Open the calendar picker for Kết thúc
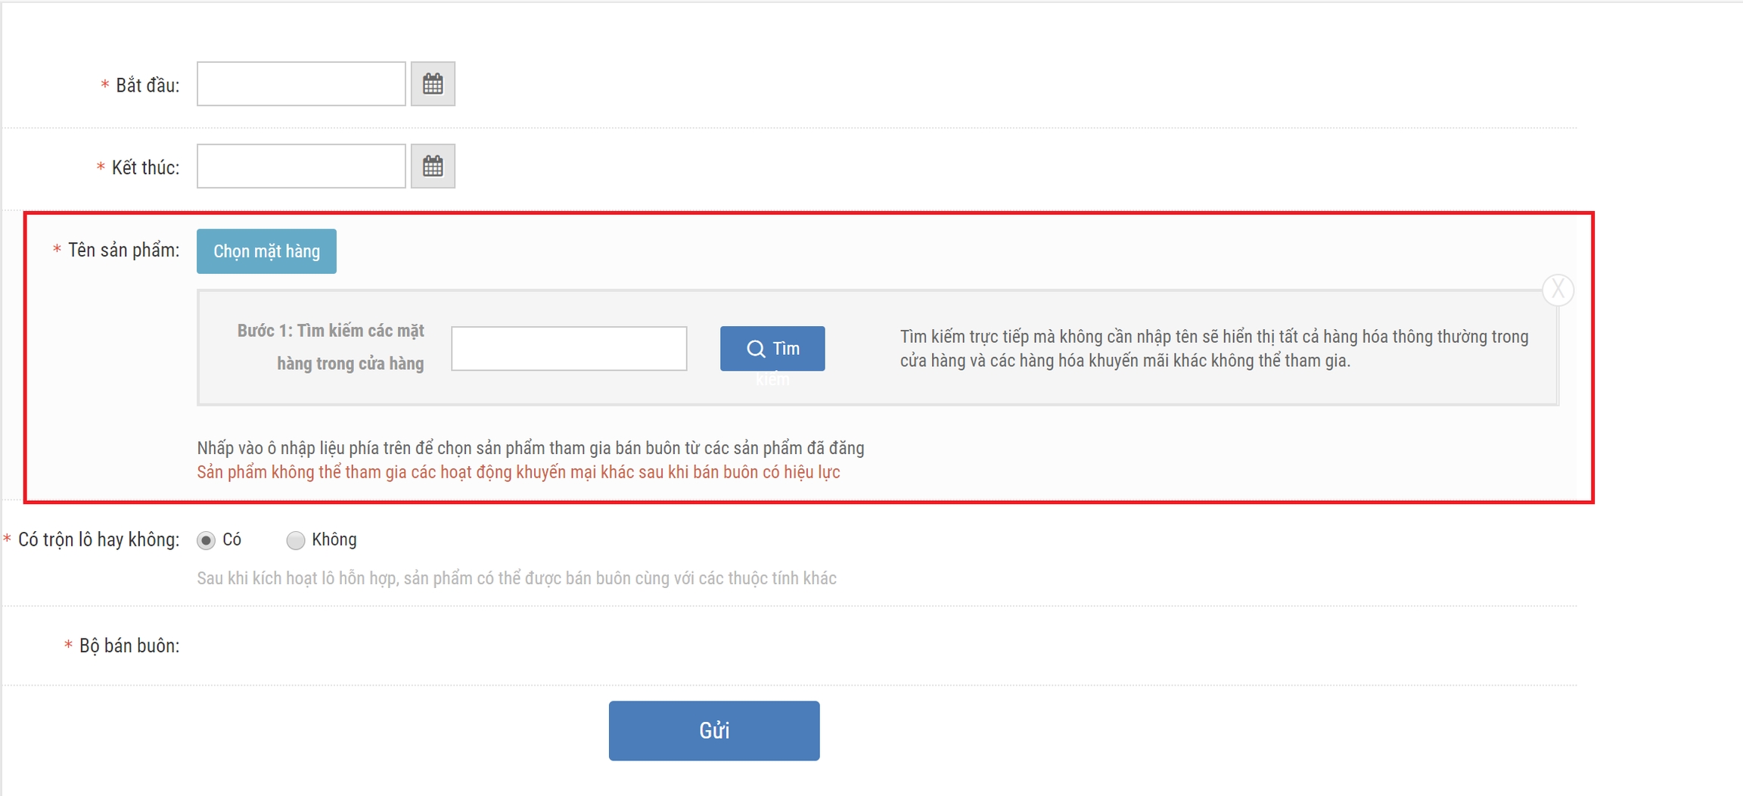The width and height of the screenshot is (1743, 796). coord(433,166)
